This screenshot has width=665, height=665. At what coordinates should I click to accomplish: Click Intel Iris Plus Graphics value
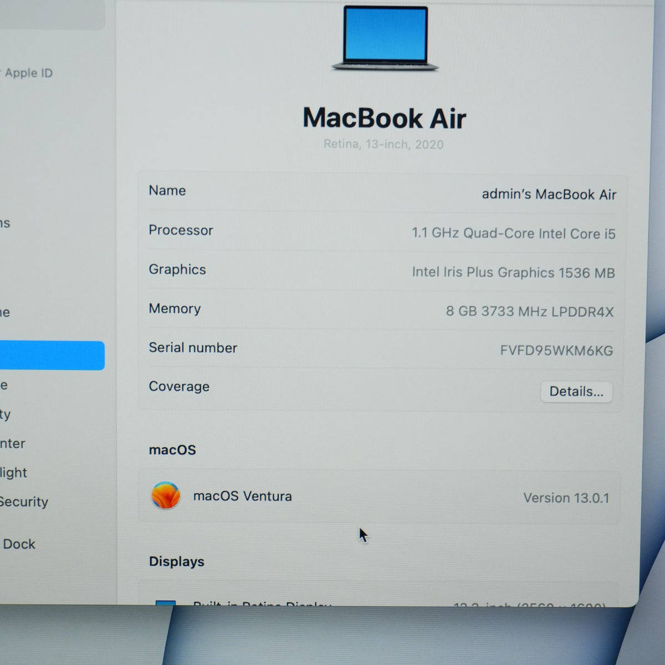coord(513,272)
